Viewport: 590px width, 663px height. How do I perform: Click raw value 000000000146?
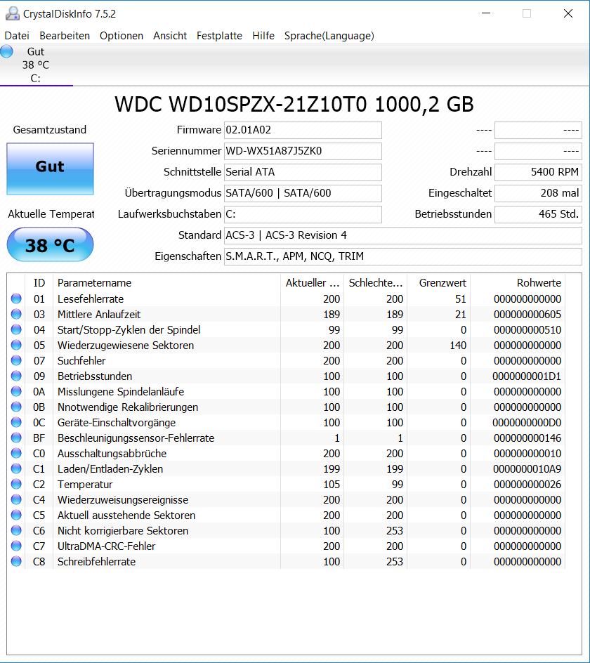pyautogui.click(x=527, y=438)
